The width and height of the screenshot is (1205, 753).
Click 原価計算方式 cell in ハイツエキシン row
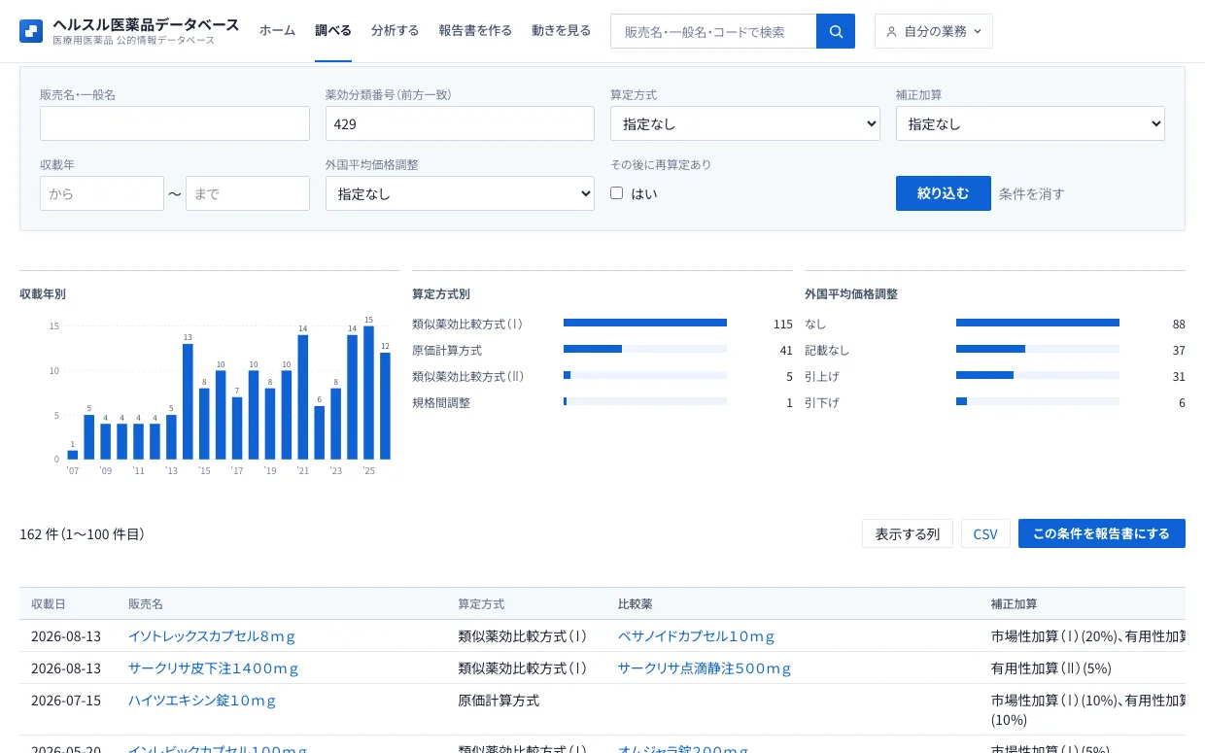coord(499,700)
